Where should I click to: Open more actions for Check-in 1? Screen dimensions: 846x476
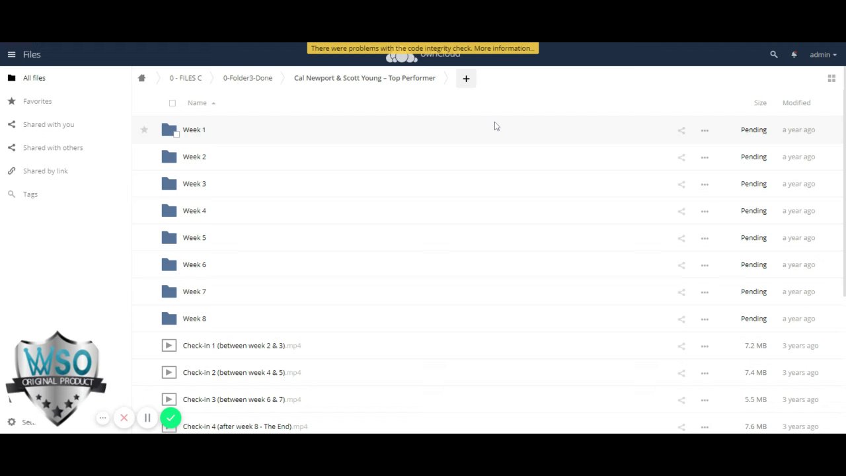705,346
